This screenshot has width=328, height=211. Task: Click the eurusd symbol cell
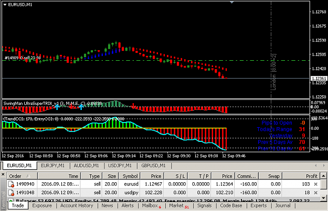131,184
